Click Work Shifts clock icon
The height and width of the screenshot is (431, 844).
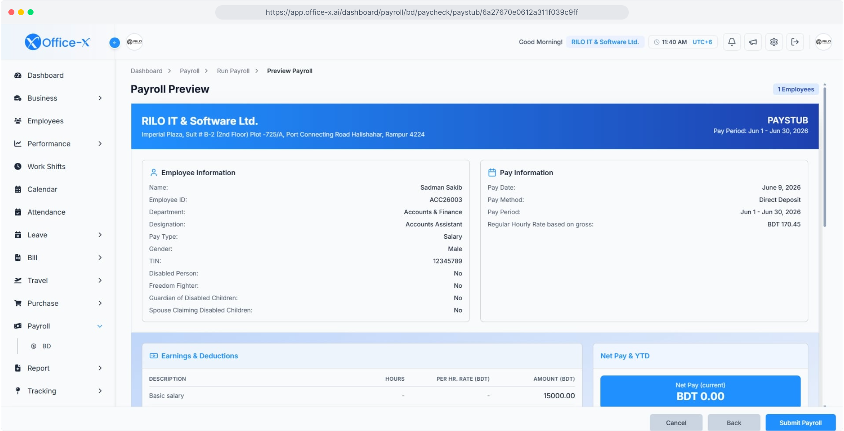[18, 166]
